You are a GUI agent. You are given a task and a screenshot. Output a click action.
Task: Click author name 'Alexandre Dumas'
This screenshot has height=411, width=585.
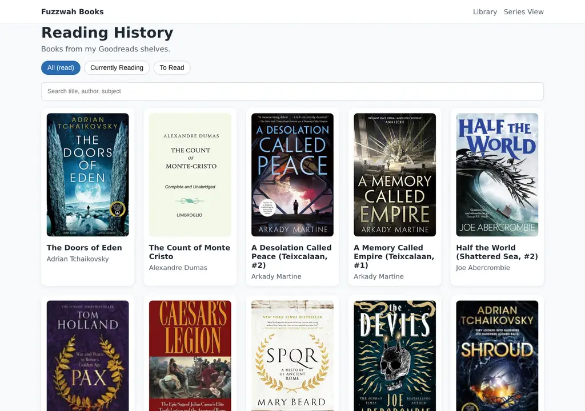178,268
